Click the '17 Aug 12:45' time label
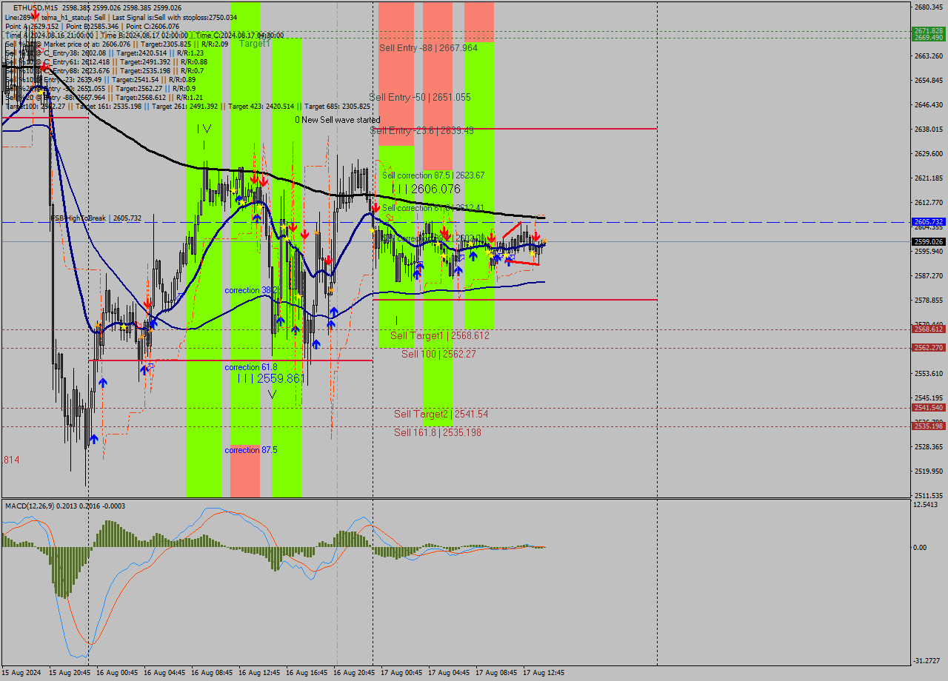948x681 pixels. (x=544, y=673)
